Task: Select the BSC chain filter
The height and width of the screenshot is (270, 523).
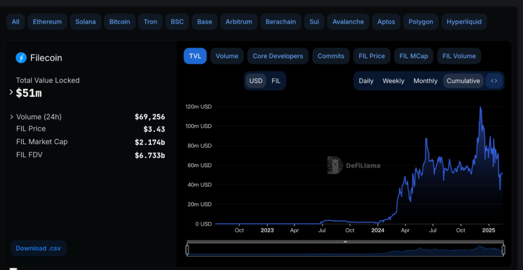Action: 177,22
